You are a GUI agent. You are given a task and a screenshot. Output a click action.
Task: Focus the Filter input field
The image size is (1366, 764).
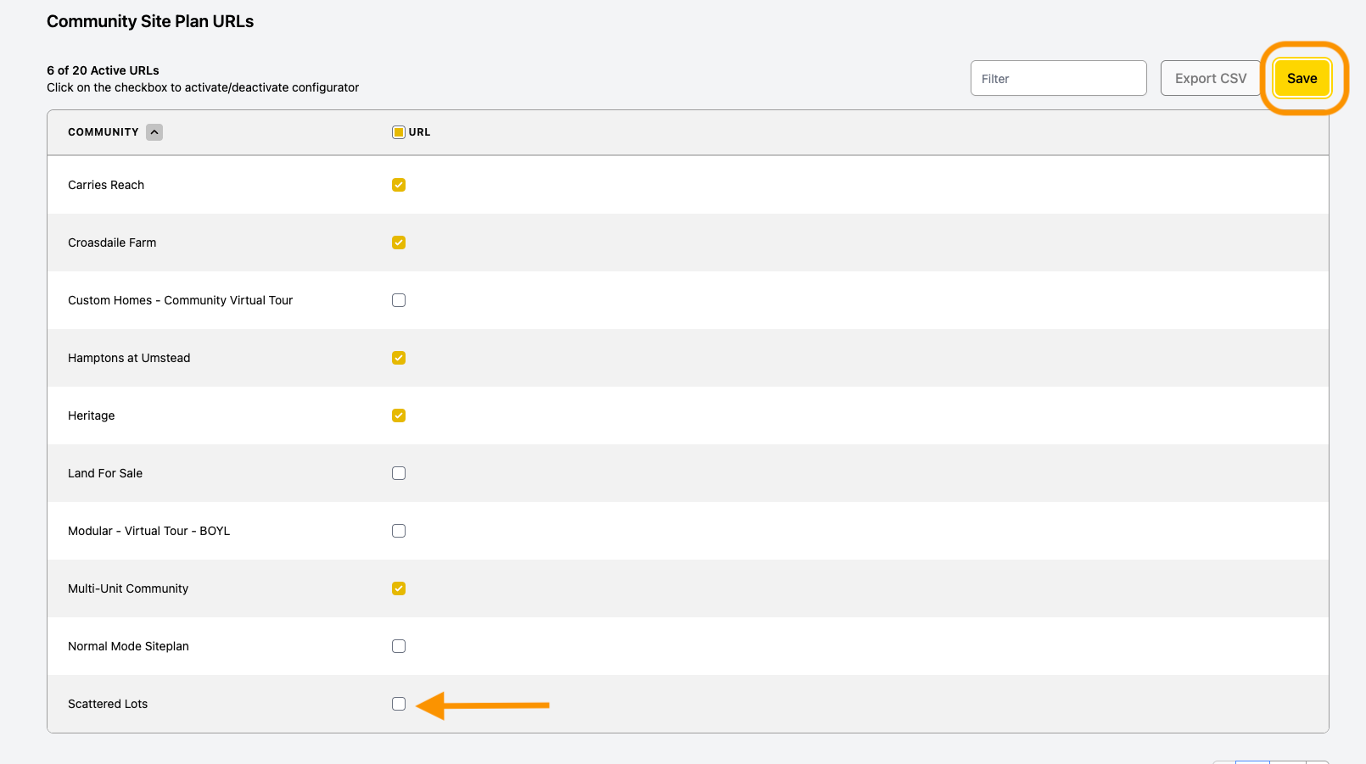pos(1059,78)
